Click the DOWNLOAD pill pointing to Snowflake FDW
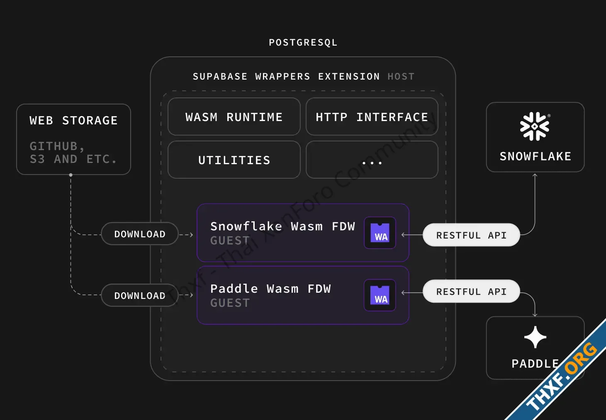This screenshot has width=606, height=420. 140,234
